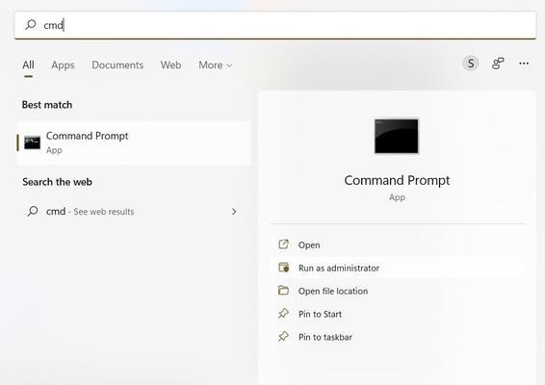Click the Pin to taskbar pin icon
Image resolution: width=545 pixels, height=385 pixels.
click(x=284, y=336)
